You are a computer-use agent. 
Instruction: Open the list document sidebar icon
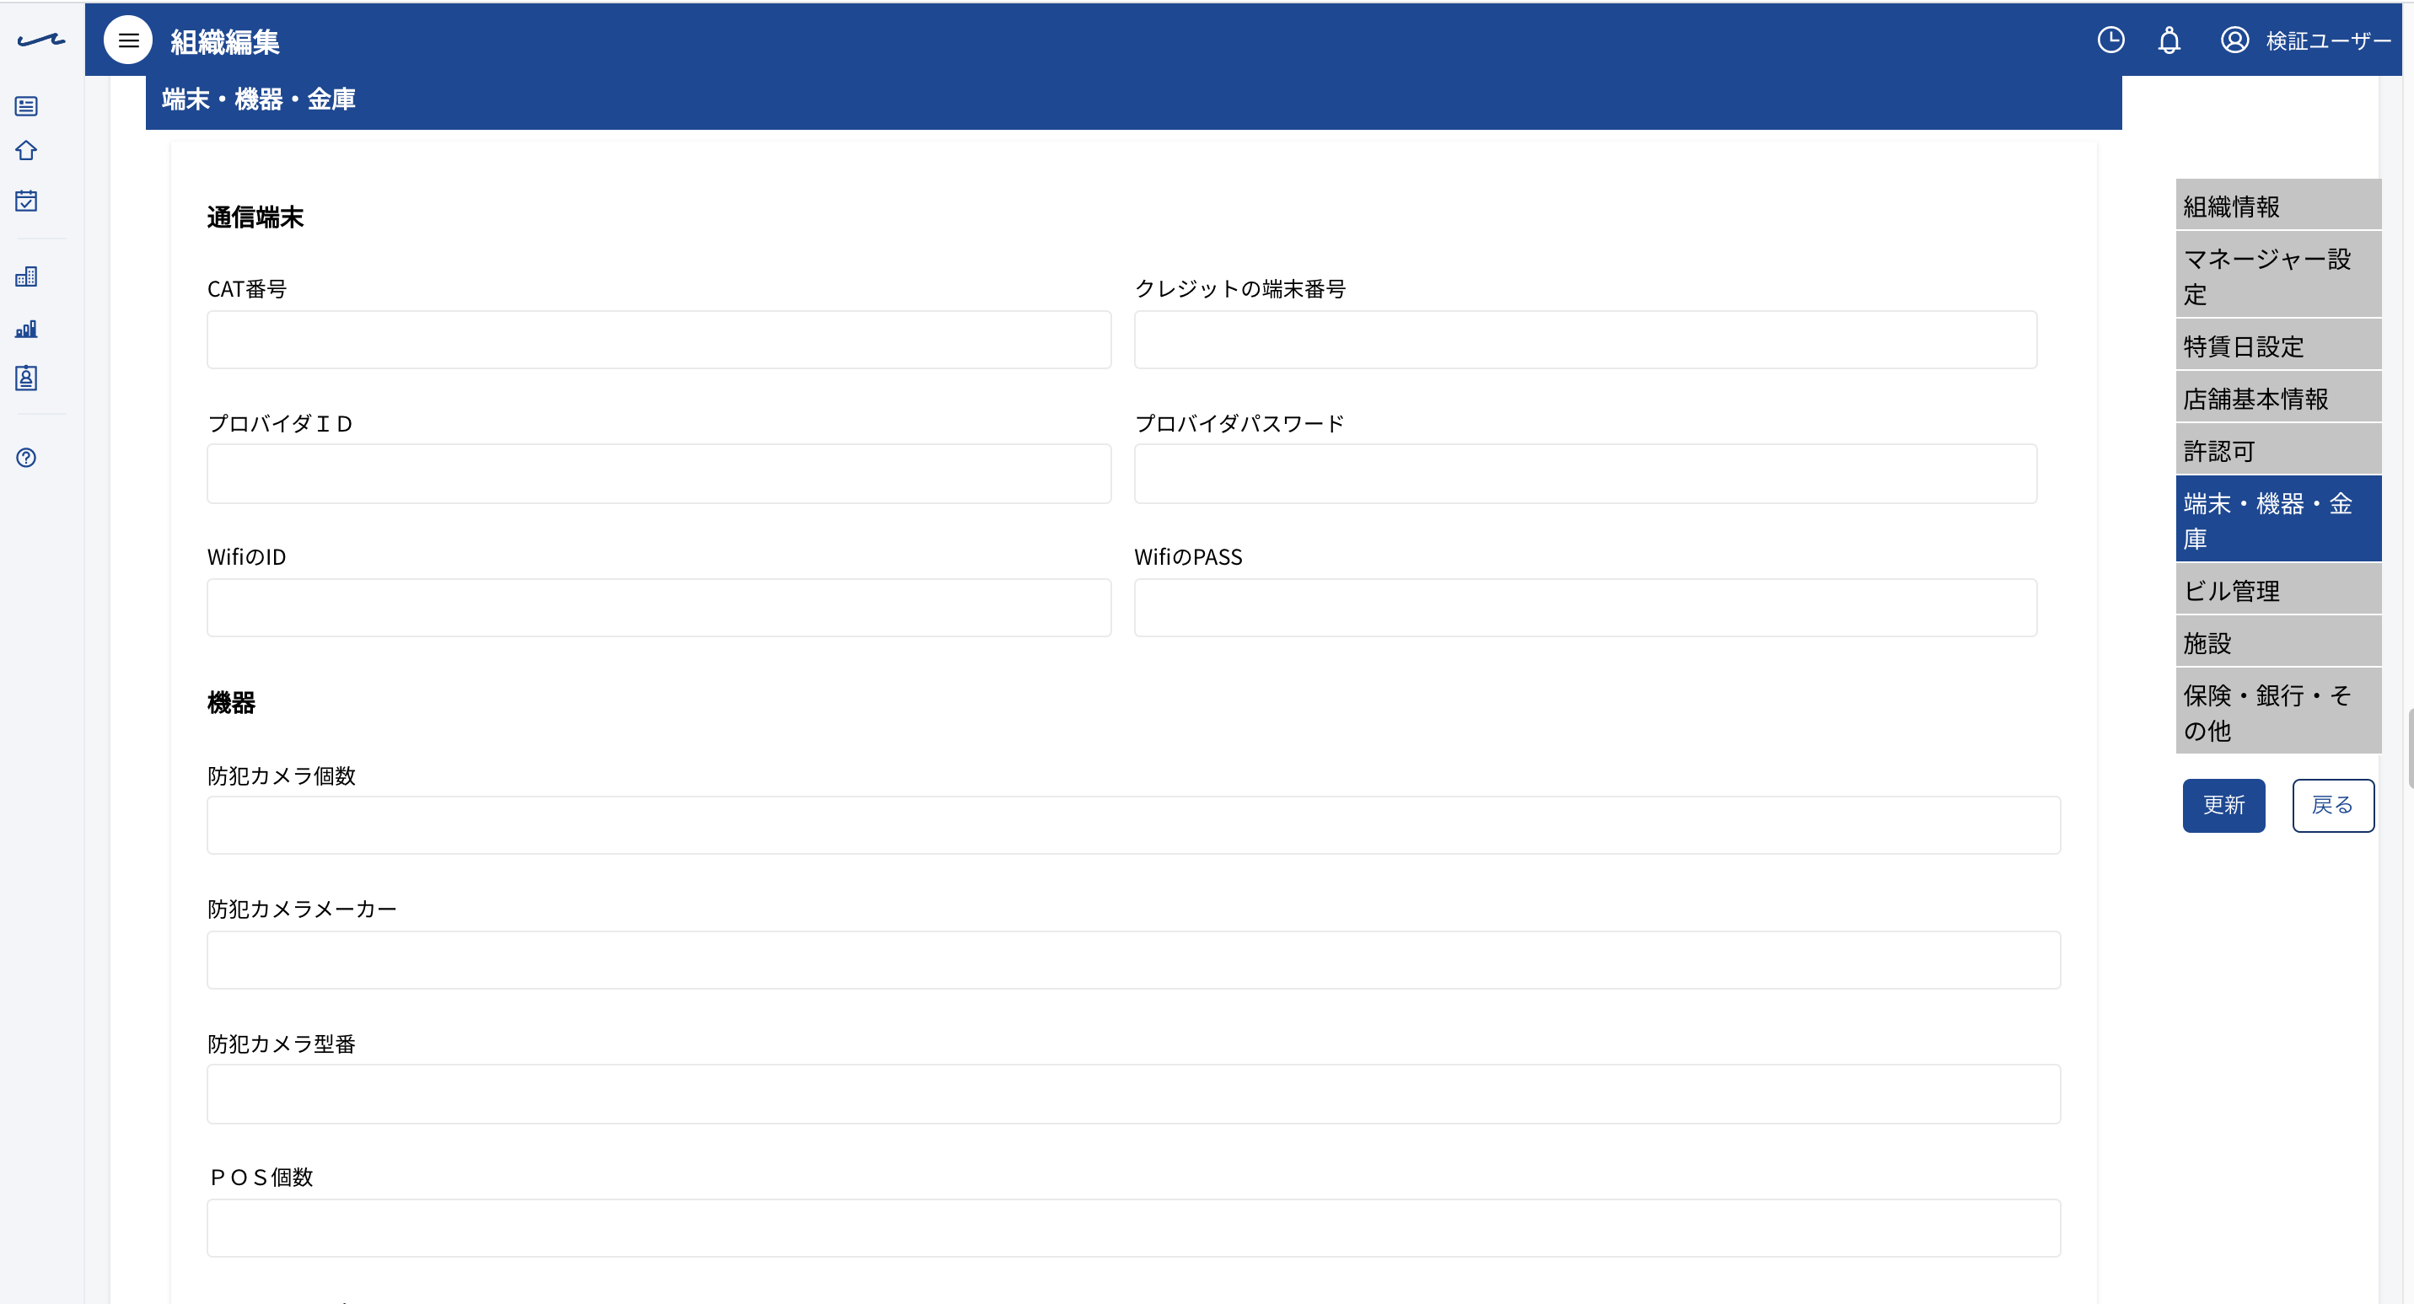click(x=26, y=106)
